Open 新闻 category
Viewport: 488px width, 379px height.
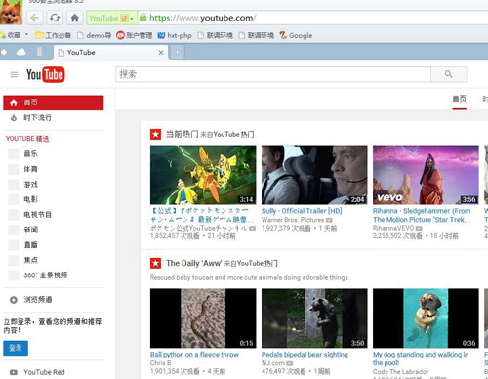point(31,230)
